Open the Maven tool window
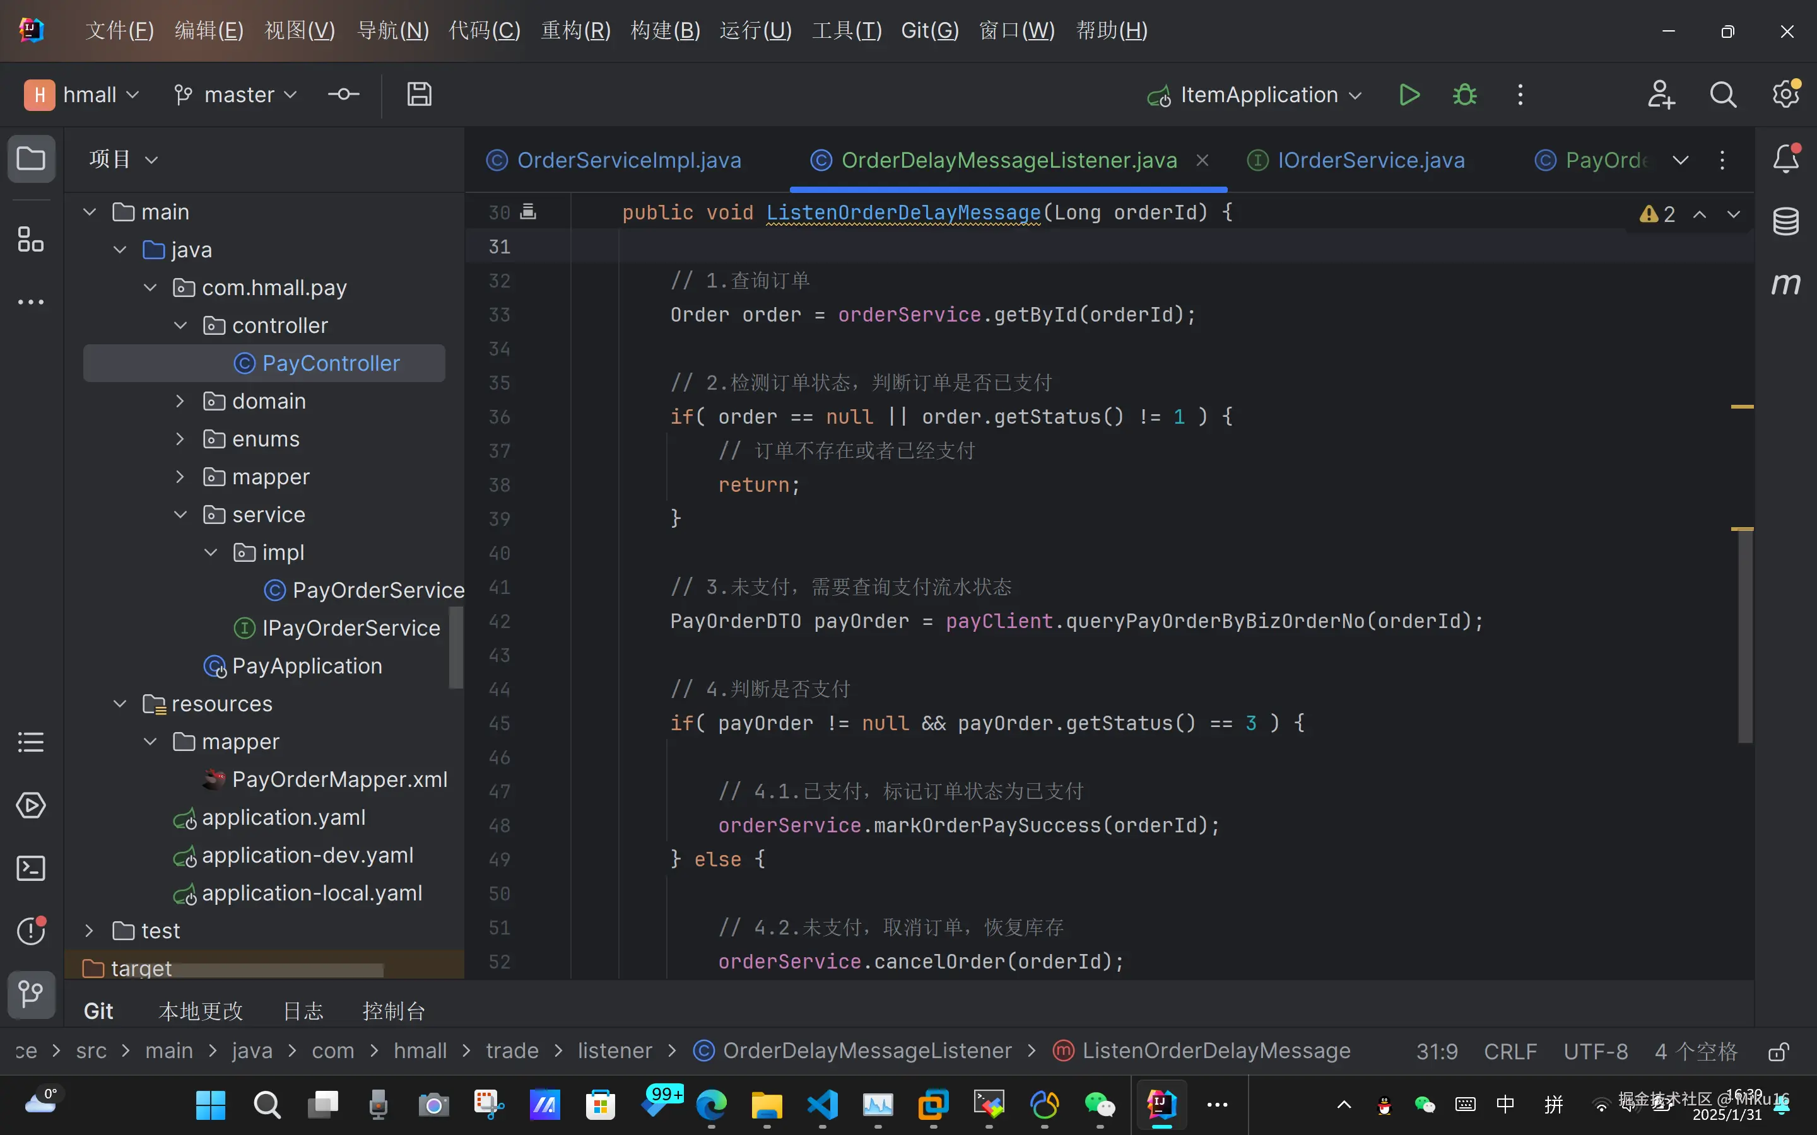Image resolution: width=1817 pixels, height=1135 pixels. [1785, 284]
